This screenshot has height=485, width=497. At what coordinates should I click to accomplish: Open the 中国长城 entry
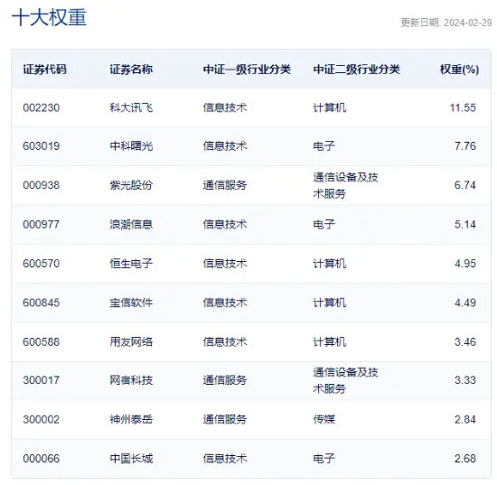click(131, 459)
